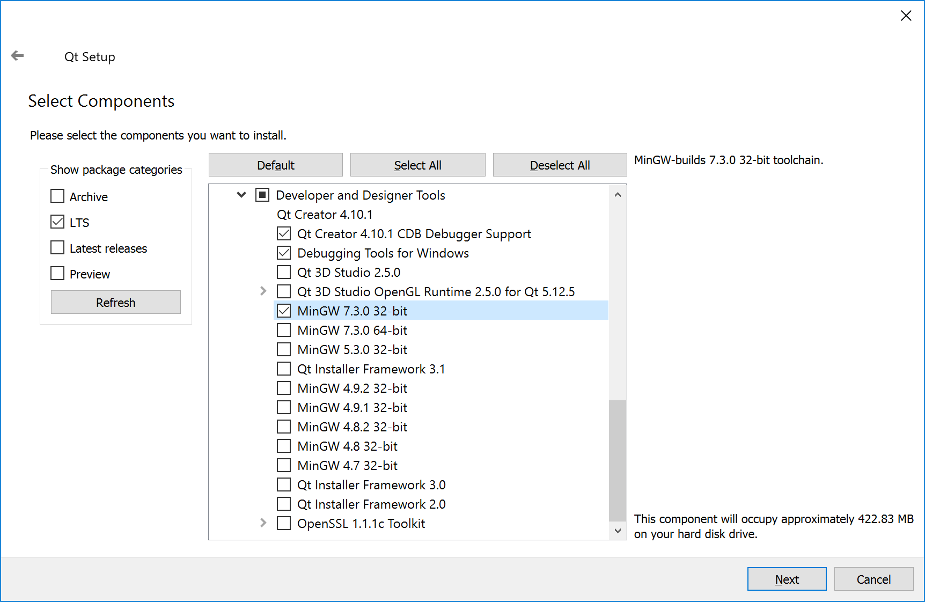
Task: Expand Qt 3D Studio OpenGL Runtime node
Action: coord(263,291)
